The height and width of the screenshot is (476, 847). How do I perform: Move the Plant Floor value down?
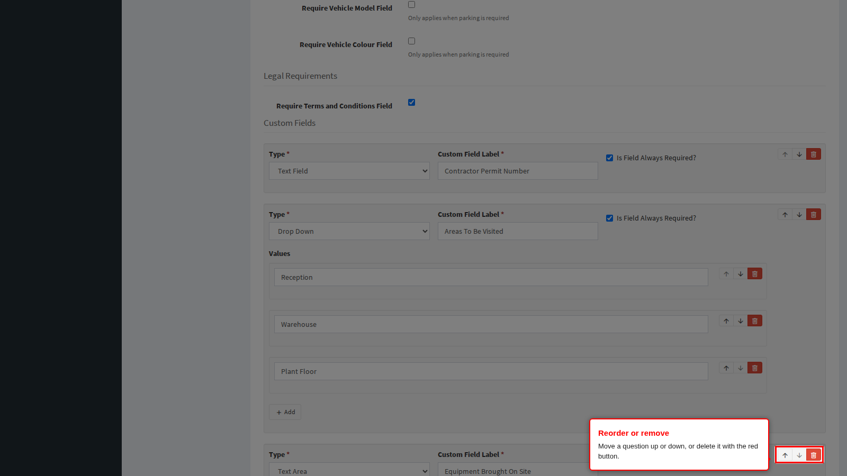pyautogui.click(x=741, y=368)
